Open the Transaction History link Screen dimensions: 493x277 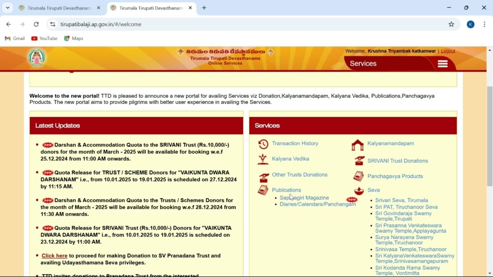click(x=295, y=143)
